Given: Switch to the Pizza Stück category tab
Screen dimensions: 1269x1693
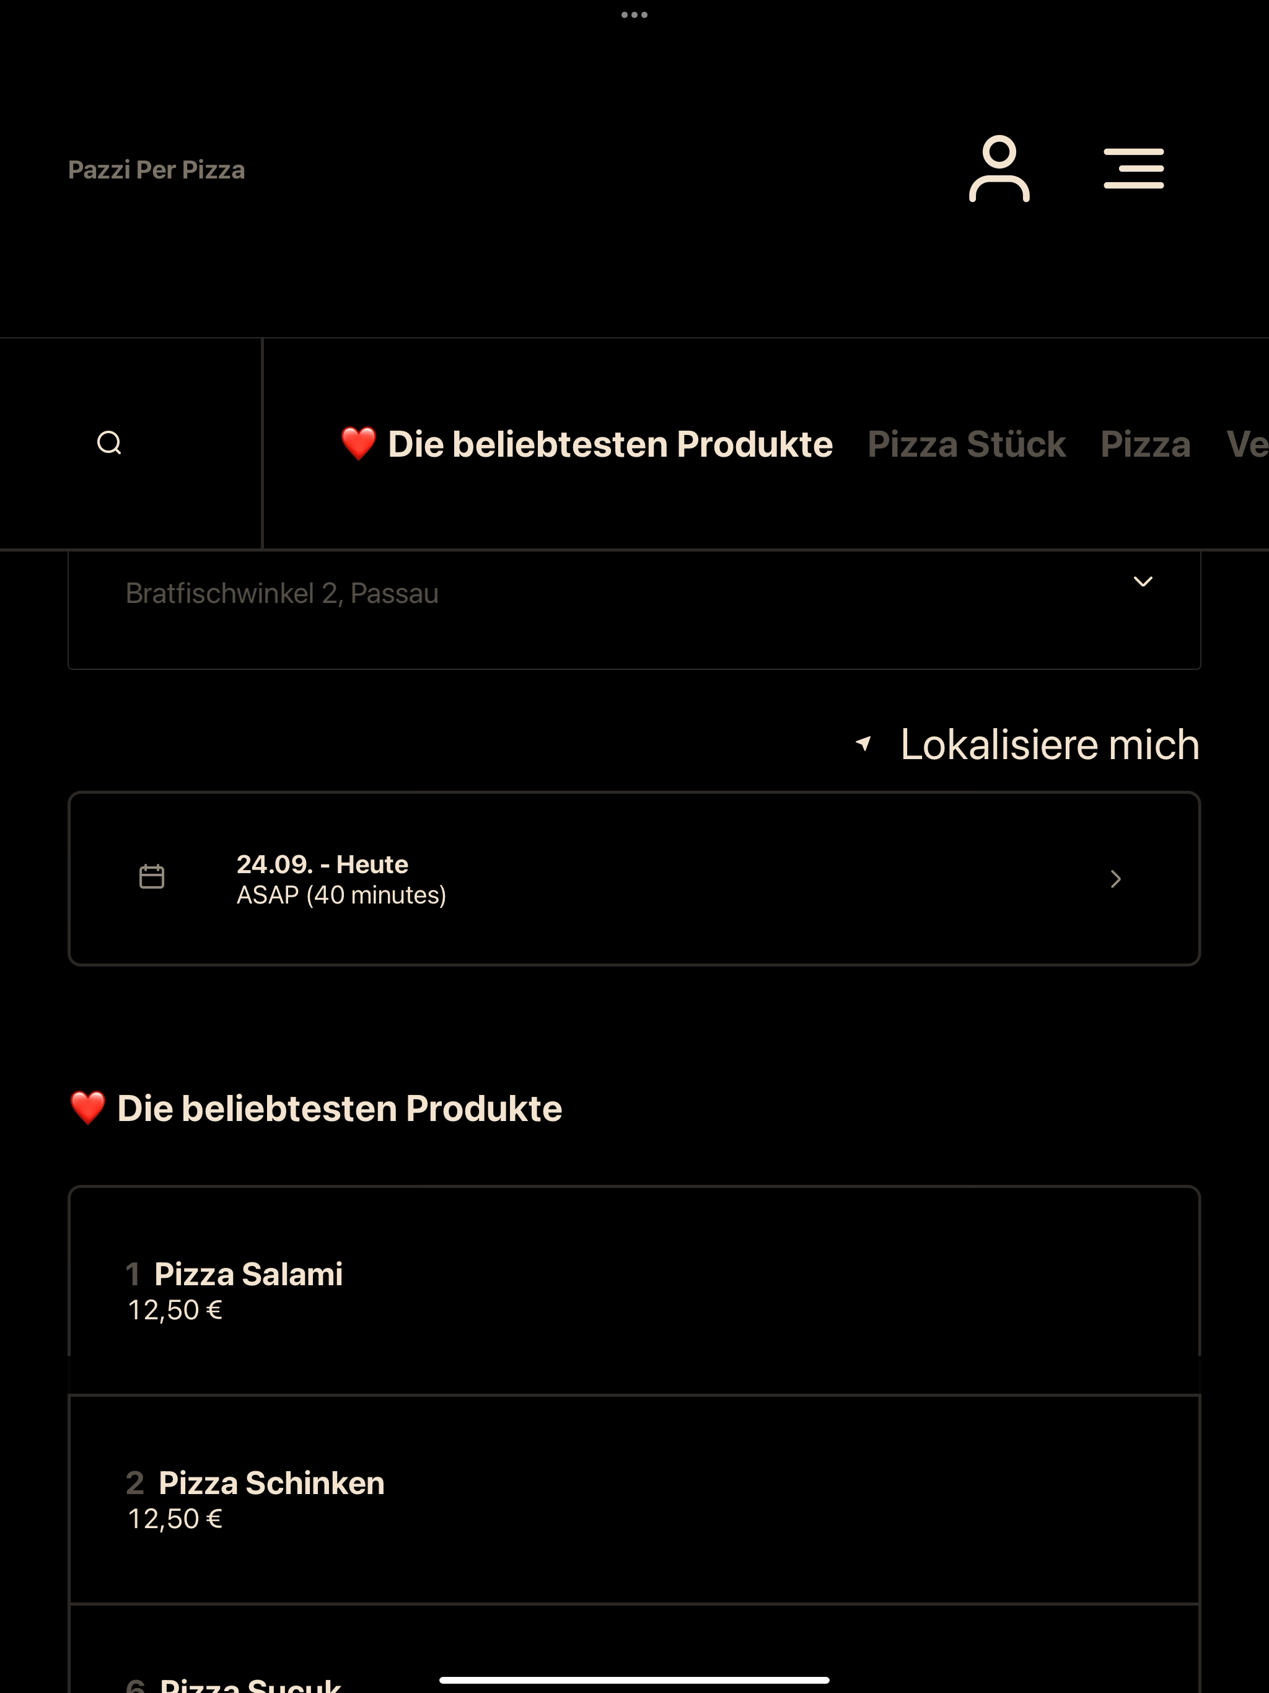Looking at the screenshot, I should click(967, 444).
